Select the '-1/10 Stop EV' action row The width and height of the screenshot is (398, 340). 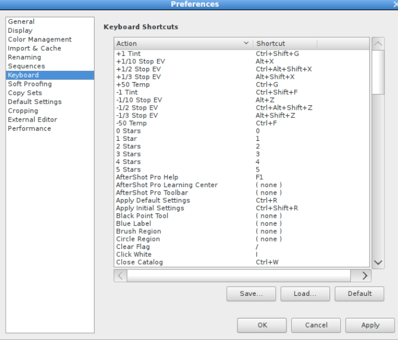(x=242, y=100)
